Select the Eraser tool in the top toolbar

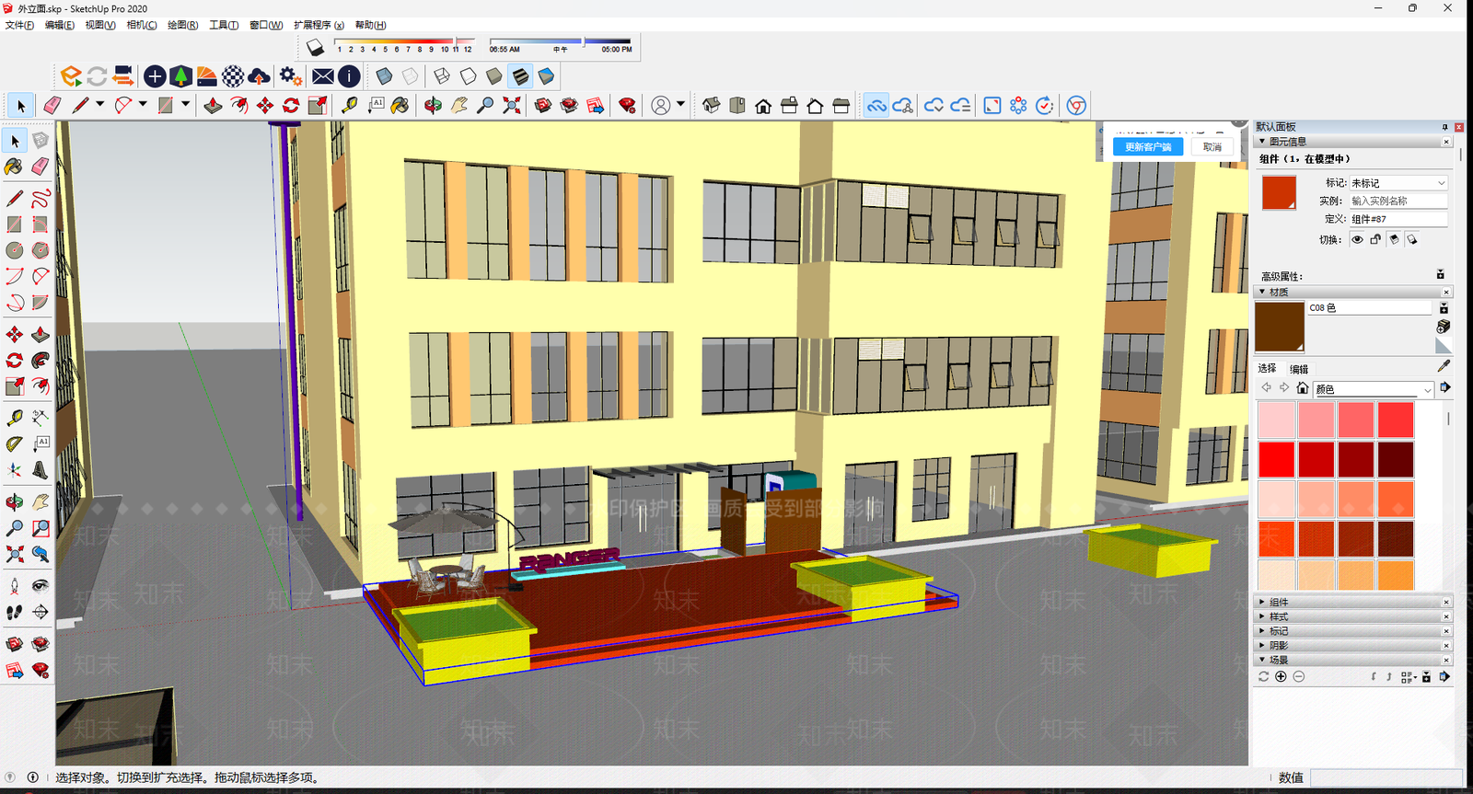click(x=52, y=106)
